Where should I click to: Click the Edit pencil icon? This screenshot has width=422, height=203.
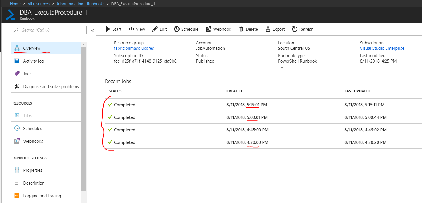click(155, 29)
